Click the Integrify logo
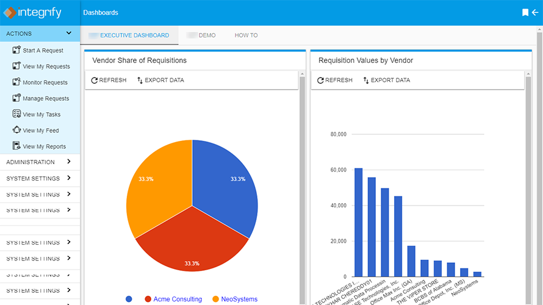543x305 pixels. tap(32, 12)
